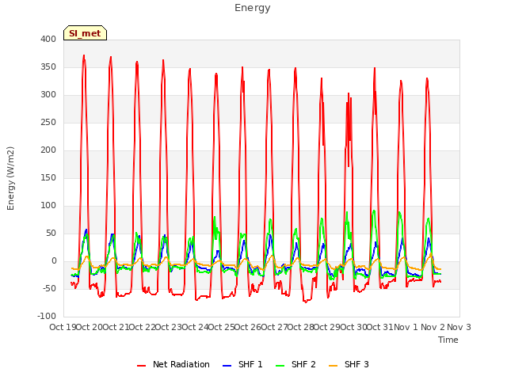Click the Oct 24 x-axis date label
The image size is (507, 380).
pyautogui.click(x=196, y=327)
